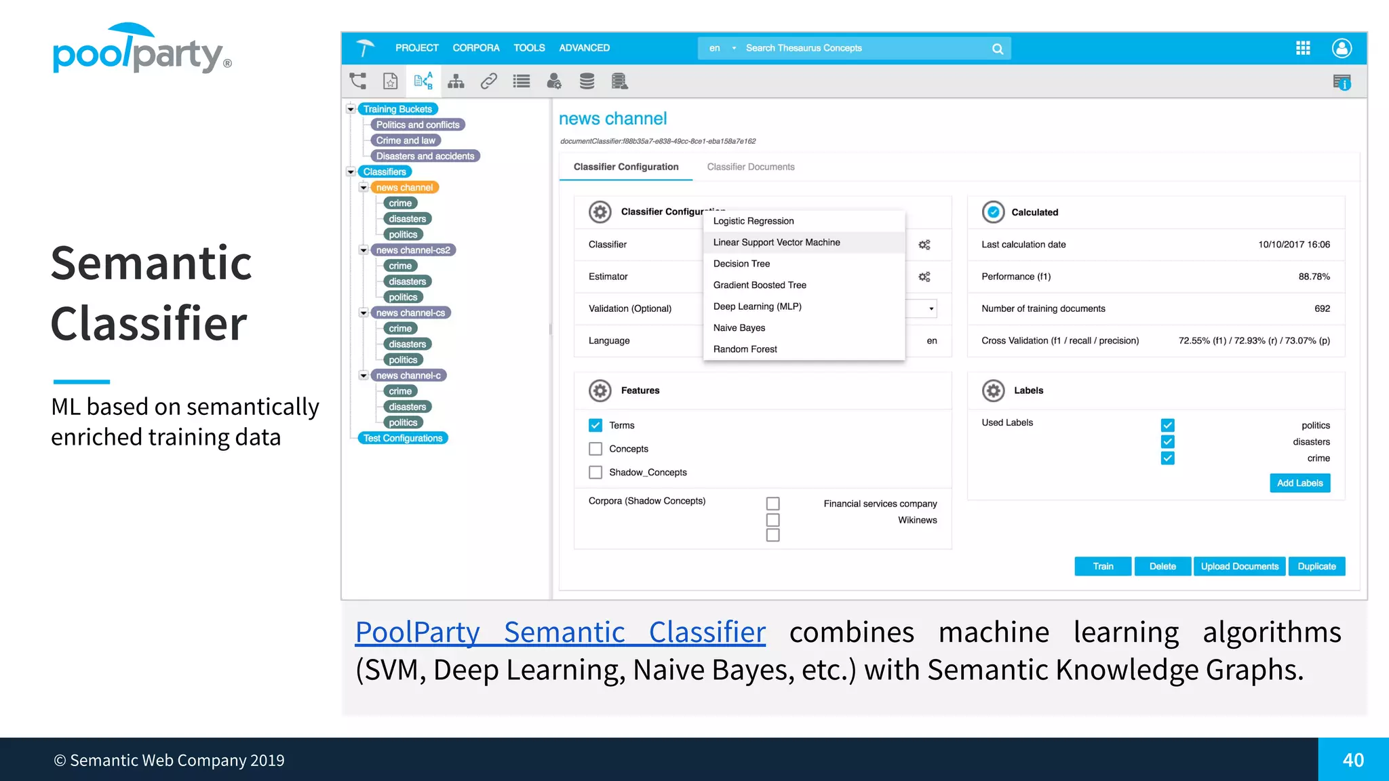Click the Train button

click(1103, 566)
